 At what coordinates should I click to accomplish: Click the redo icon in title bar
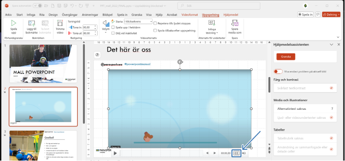pyautogui.click(x=80, y=6)
